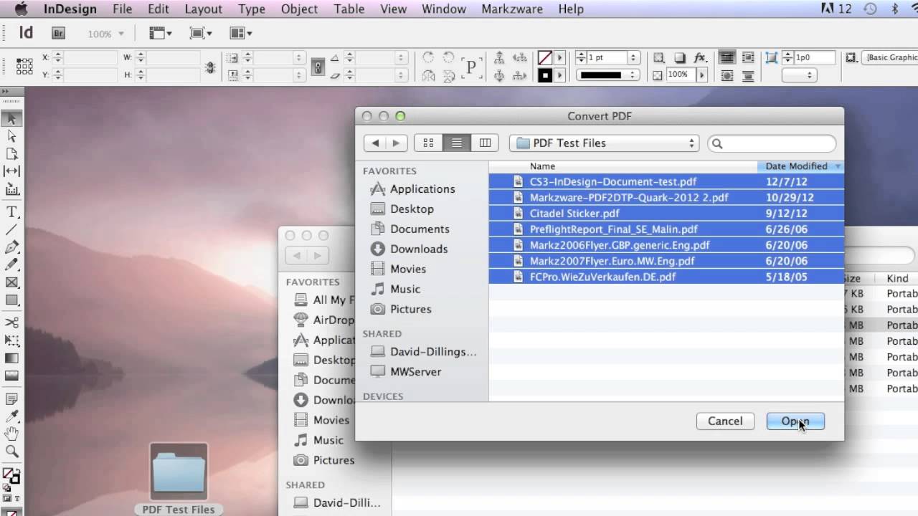Select the Rectangle tool

pos(11,300)
